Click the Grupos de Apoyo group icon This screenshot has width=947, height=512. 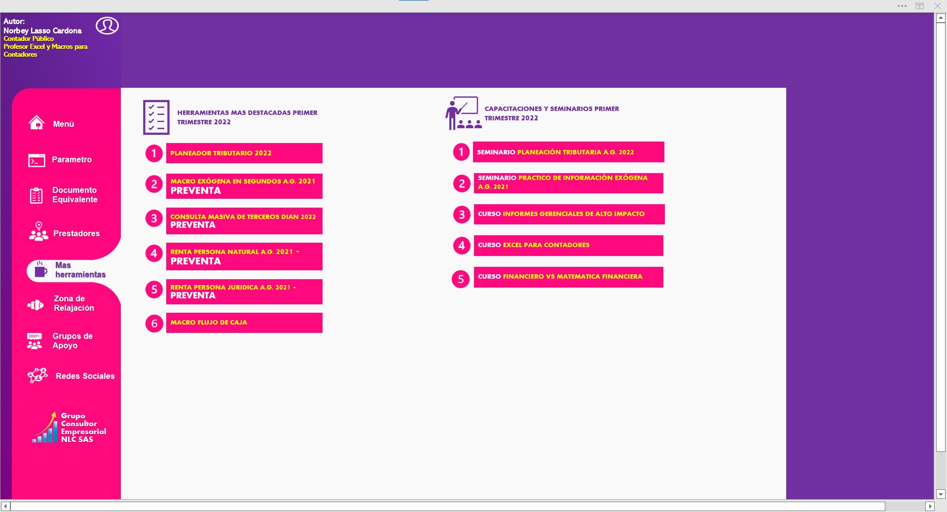pos(35,341)
